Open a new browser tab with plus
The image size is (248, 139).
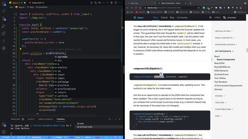click(x=190, y=3)
